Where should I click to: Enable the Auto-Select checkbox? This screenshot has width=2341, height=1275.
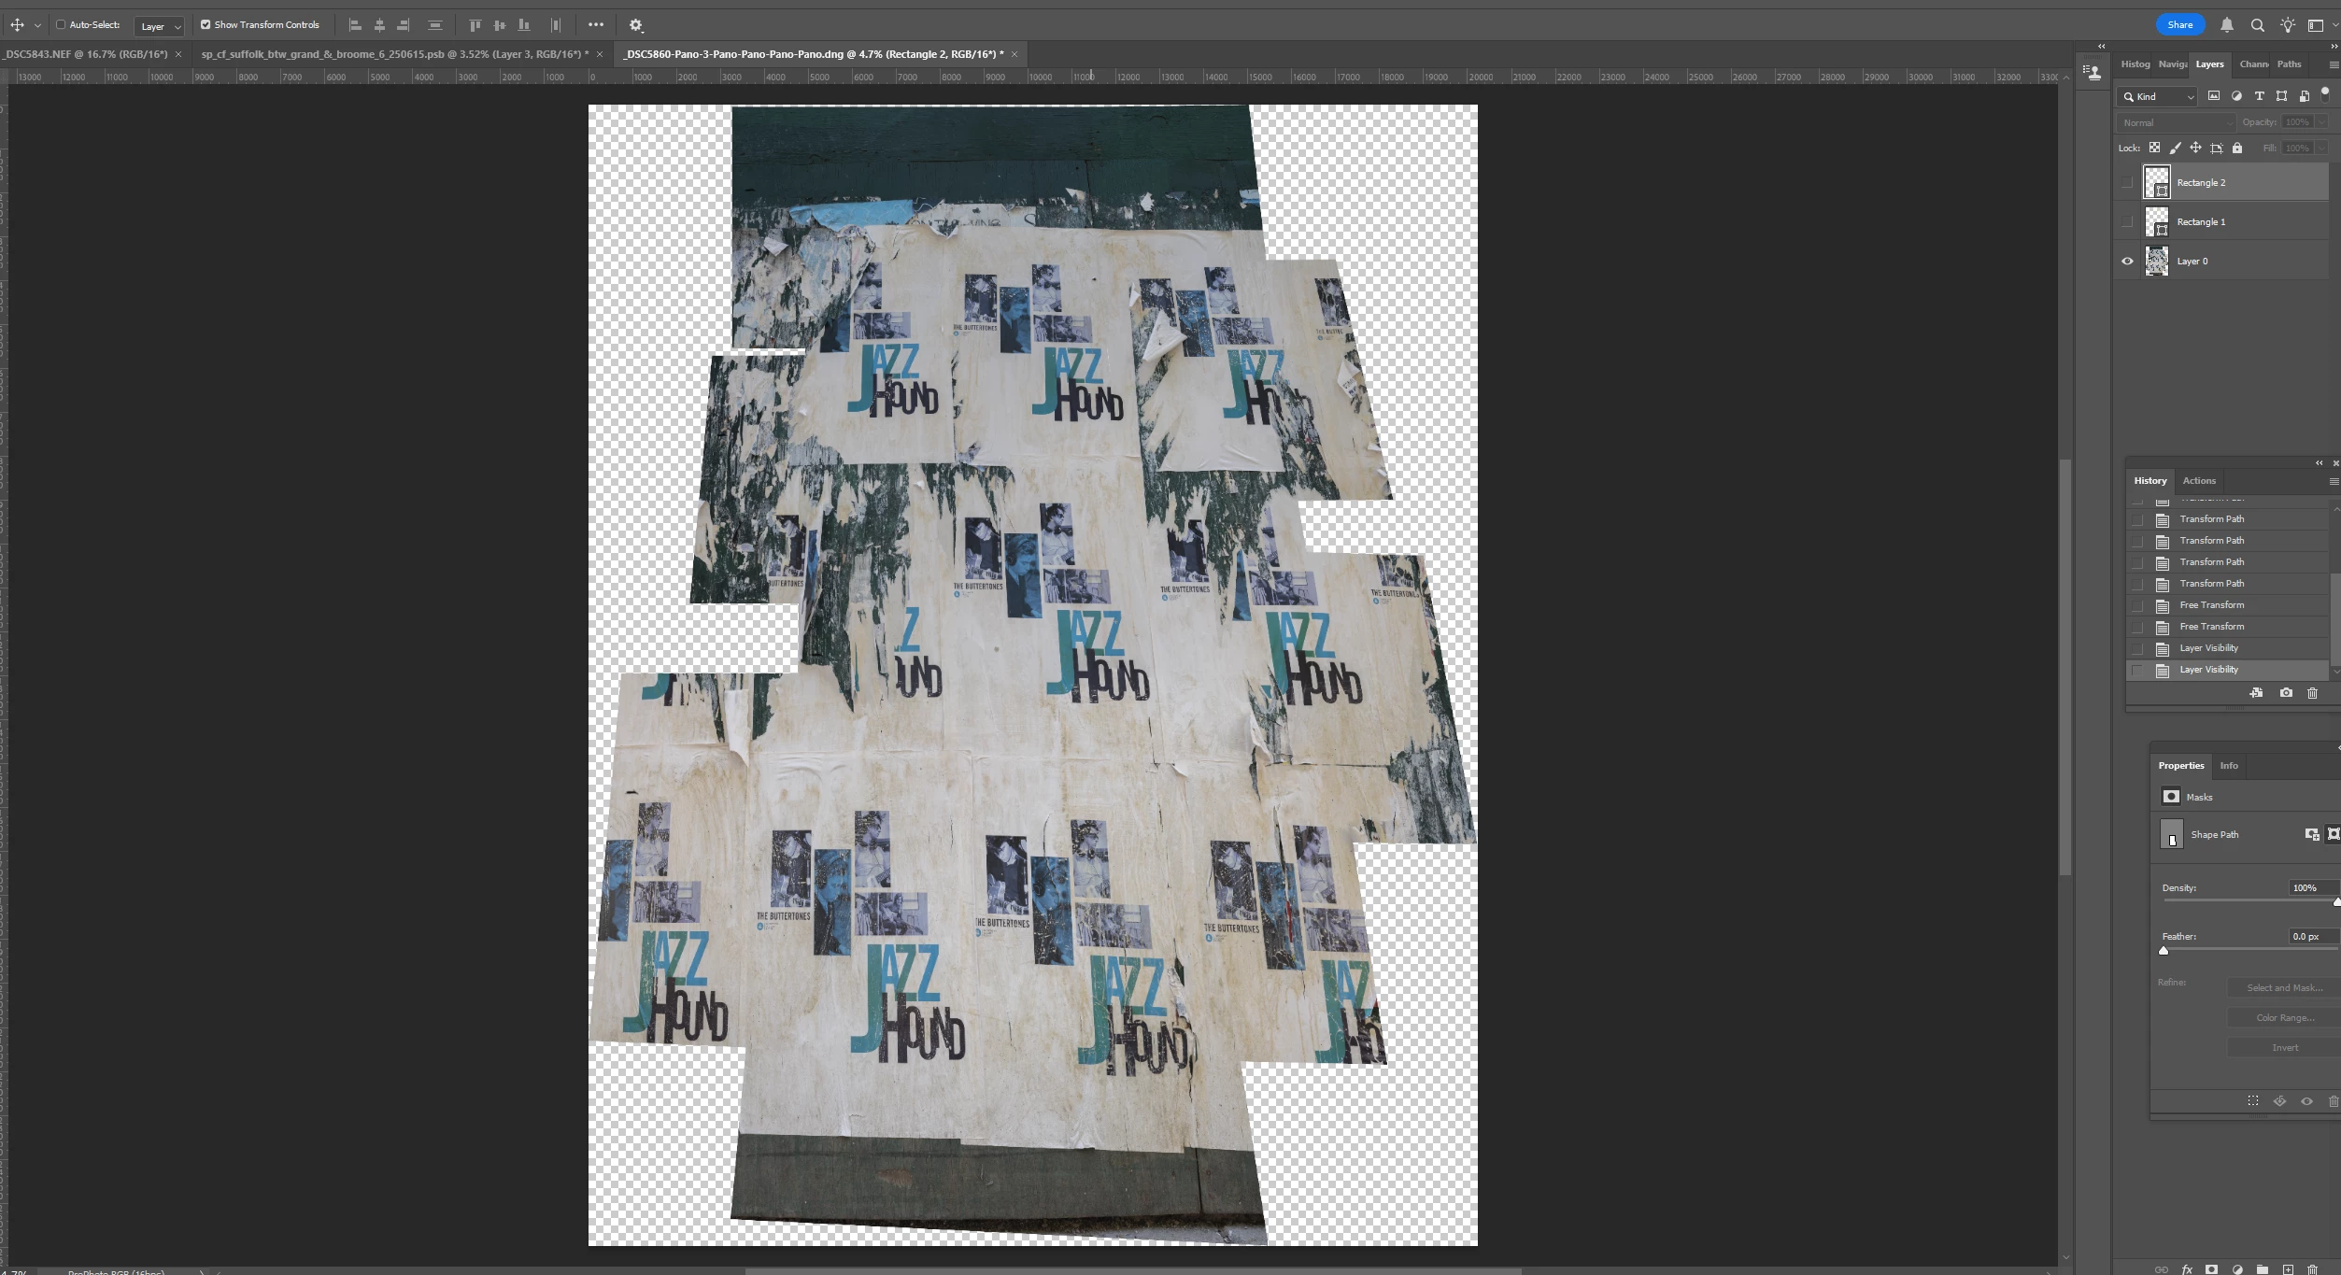(x=61, y=25)
